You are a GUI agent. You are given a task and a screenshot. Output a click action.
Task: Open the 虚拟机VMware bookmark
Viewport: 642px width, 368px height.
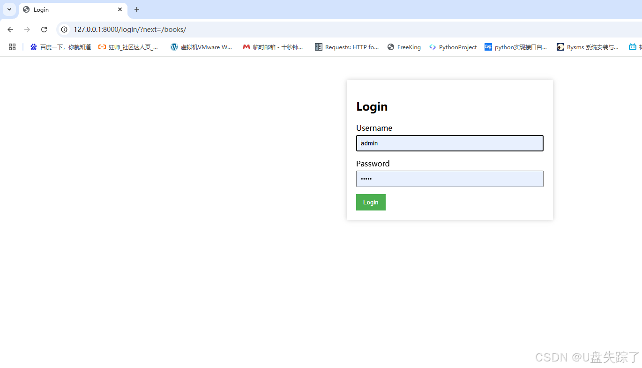point(202,47)
